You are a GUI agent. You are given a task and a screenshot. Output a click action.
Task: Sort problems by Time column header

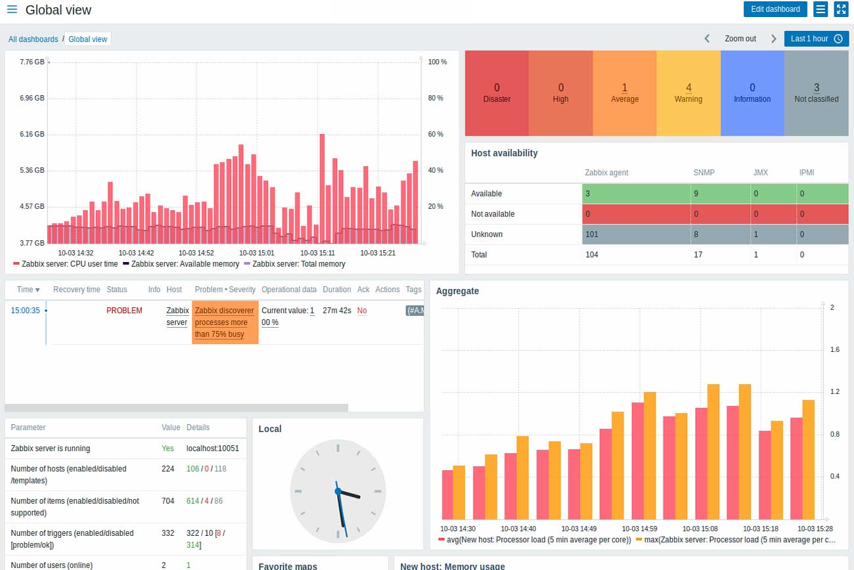28,290
